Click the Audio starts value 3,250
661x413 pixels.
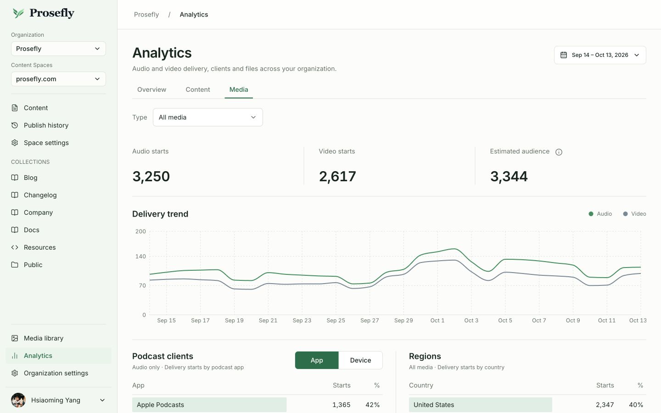(x=151, y=176)
